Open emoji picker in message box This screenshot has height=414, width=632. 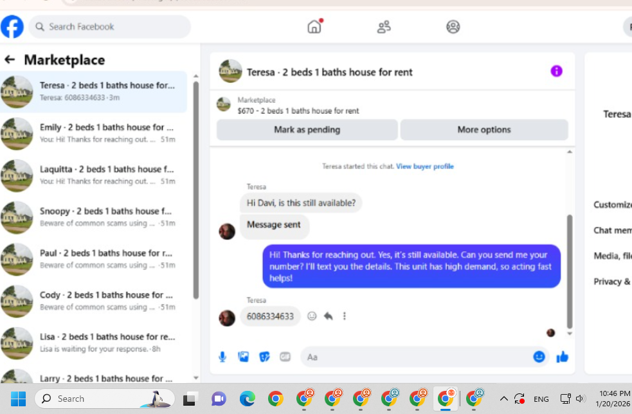click(x=539, y=357)
